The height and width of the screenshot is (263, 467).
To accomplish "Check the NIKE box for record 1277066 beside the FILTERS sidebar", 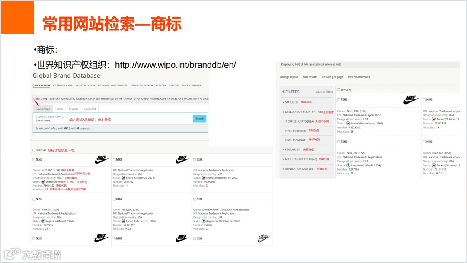I will tap(339, 142).
